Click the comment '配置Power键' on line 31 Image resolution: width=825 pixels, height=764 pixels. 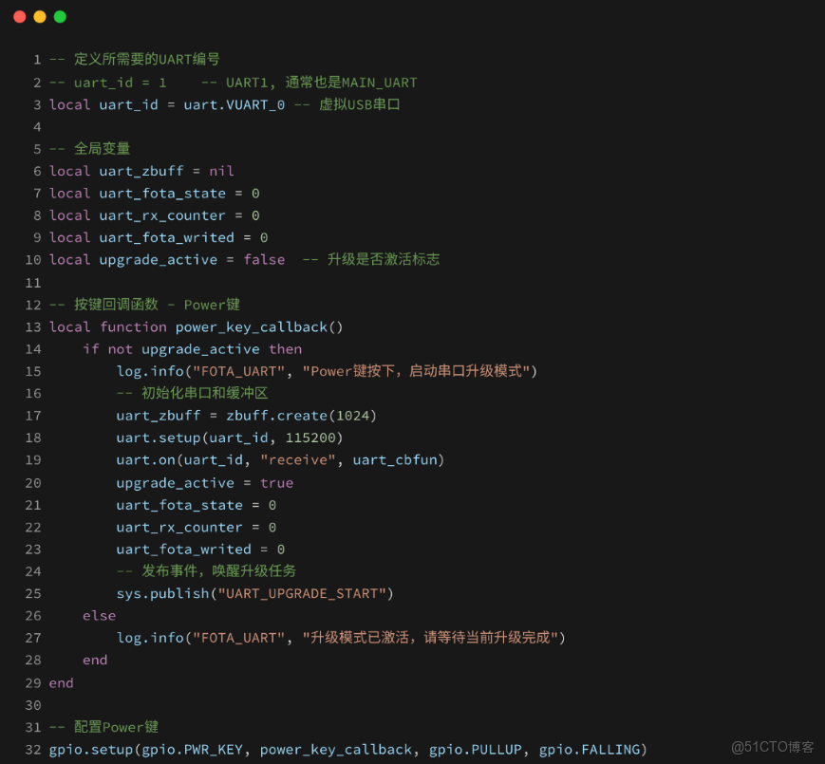pyautogui.click(x=116, y=727)
